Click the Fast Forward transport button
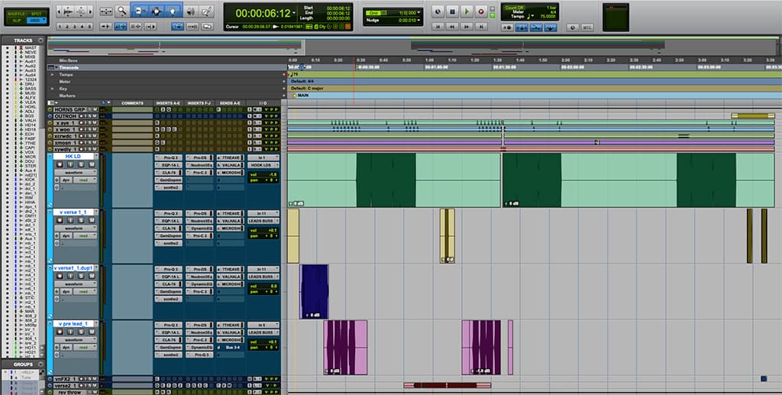The width and height of the screenshot is (782, 395). point(467,27)
